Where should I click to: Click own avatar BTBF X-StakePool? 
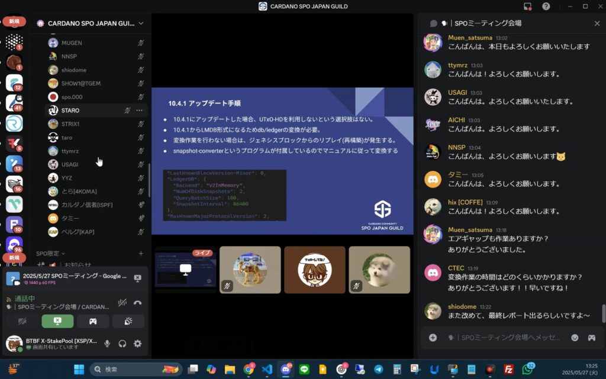tap(14, 344)
